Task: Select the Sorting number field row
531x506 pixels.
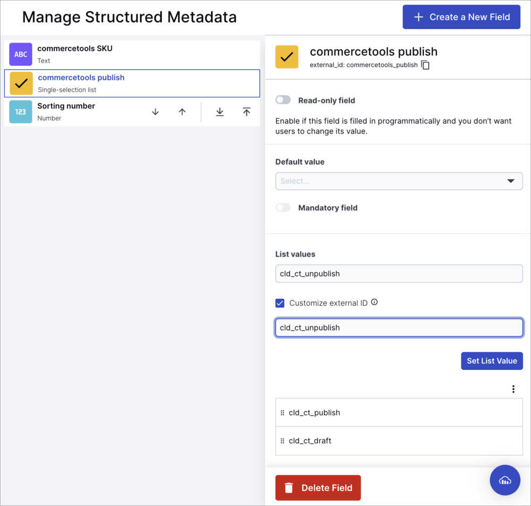Action: click(x=132, y=112)
